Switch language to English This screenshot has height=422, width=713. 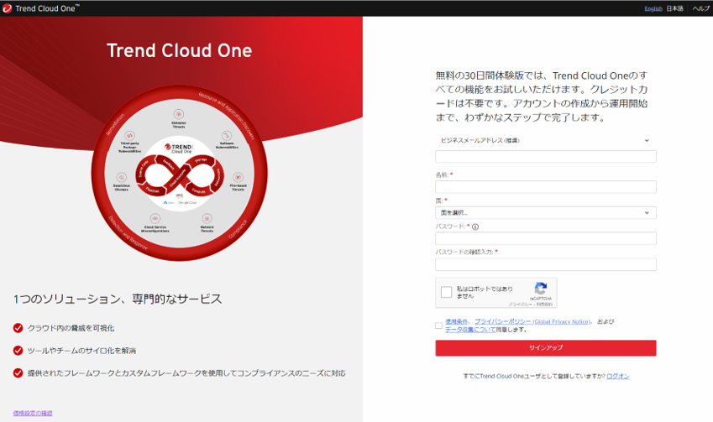click(x=653, y=8)
